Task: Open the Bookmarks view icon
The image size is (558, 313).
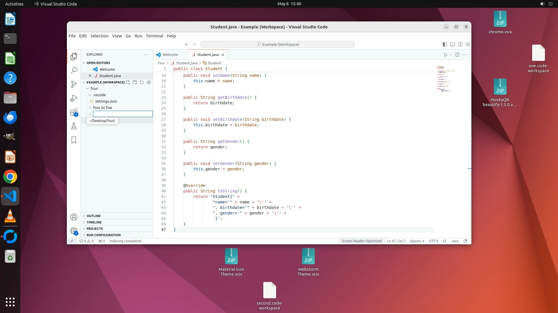Action: (x=74, y=140)
